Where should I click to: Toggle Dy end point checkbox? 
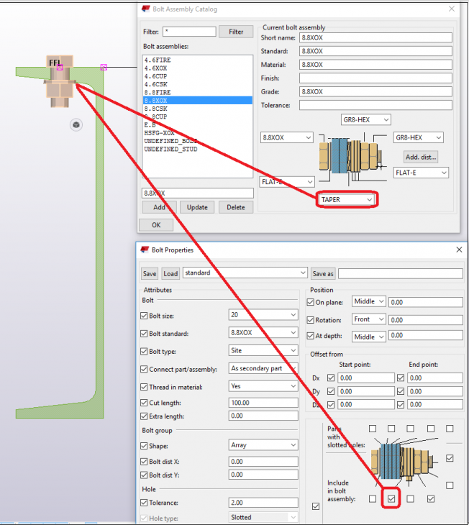tap(401, 391)
